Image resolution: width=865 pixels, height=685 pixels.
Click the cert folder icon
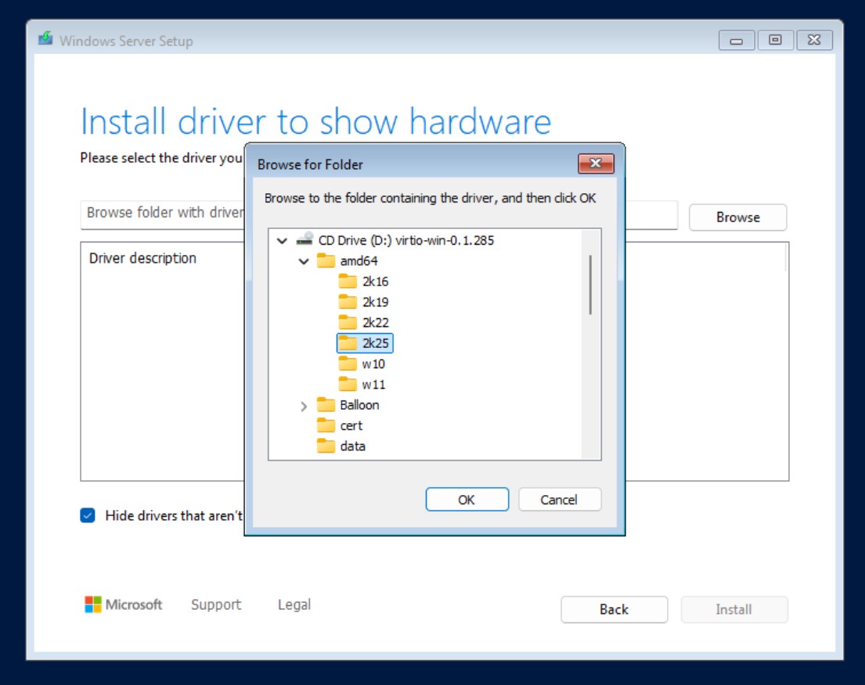pyautogui.click(x=326, y=425)
